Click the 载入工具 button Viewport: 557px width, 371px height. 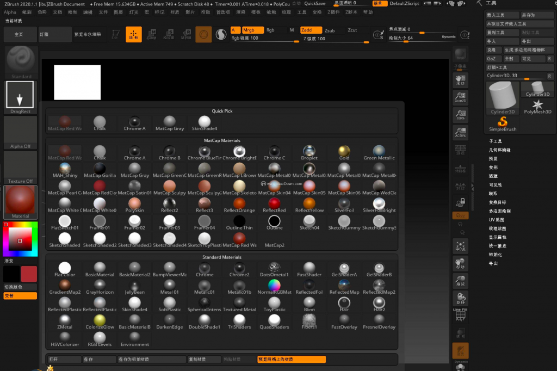[x=502, y=15]
